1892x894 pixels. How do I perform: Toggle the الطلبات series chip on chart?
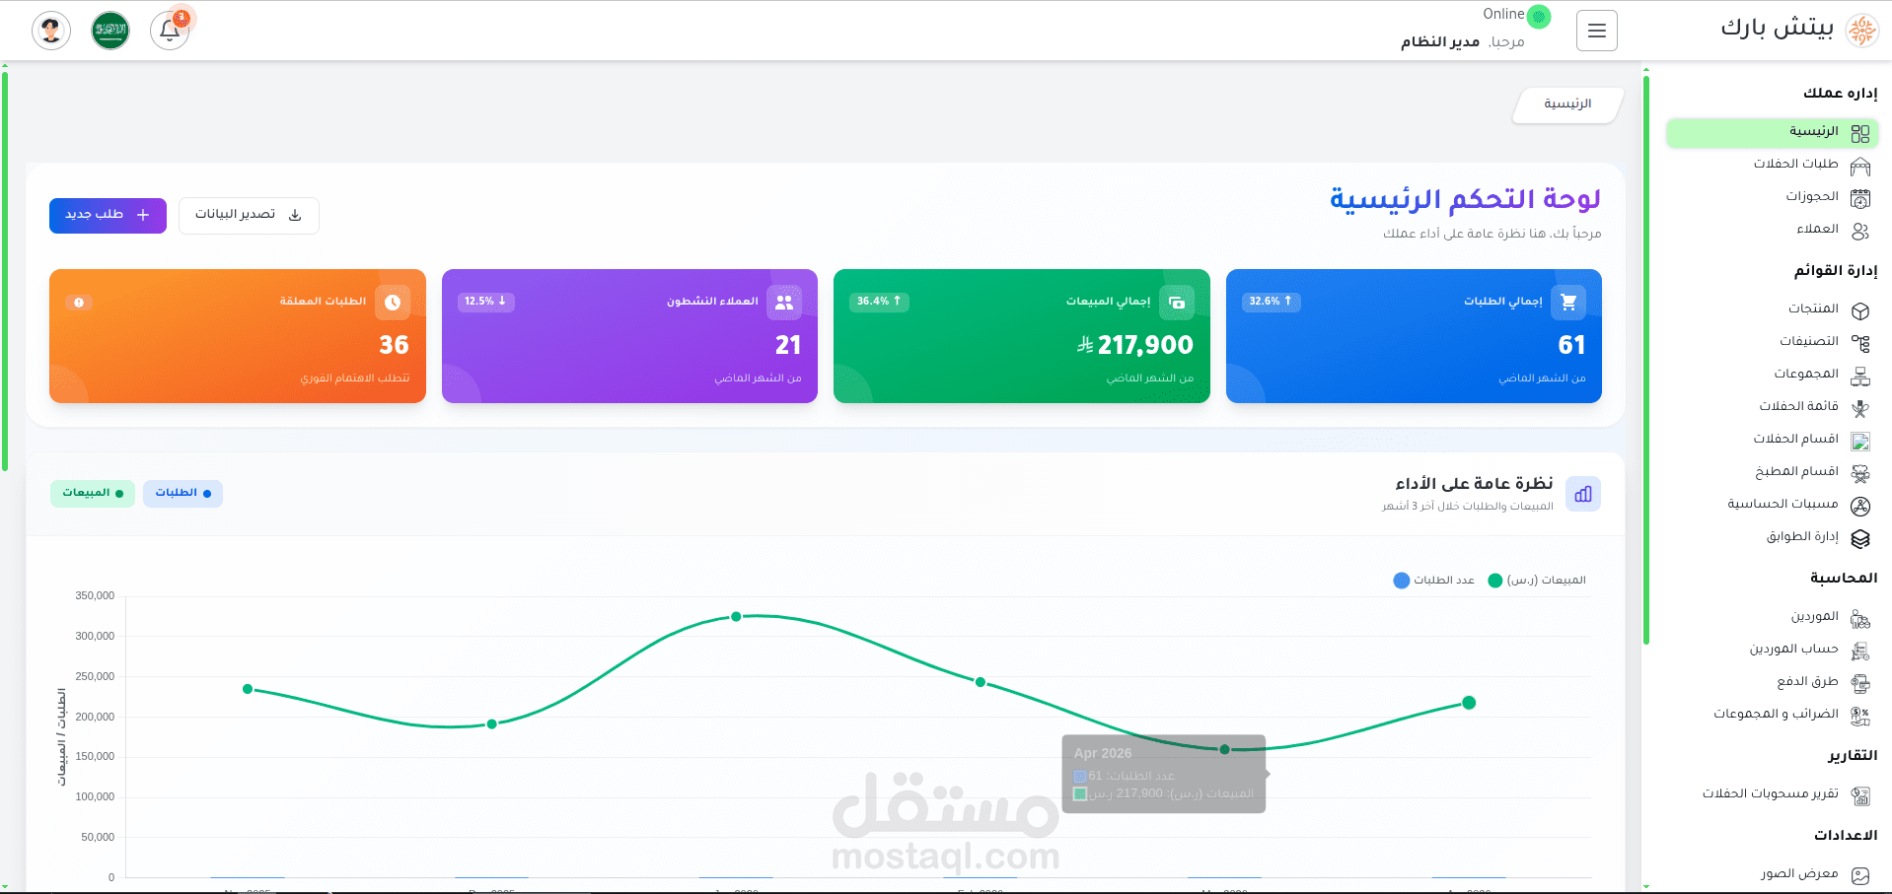(182, 493)
